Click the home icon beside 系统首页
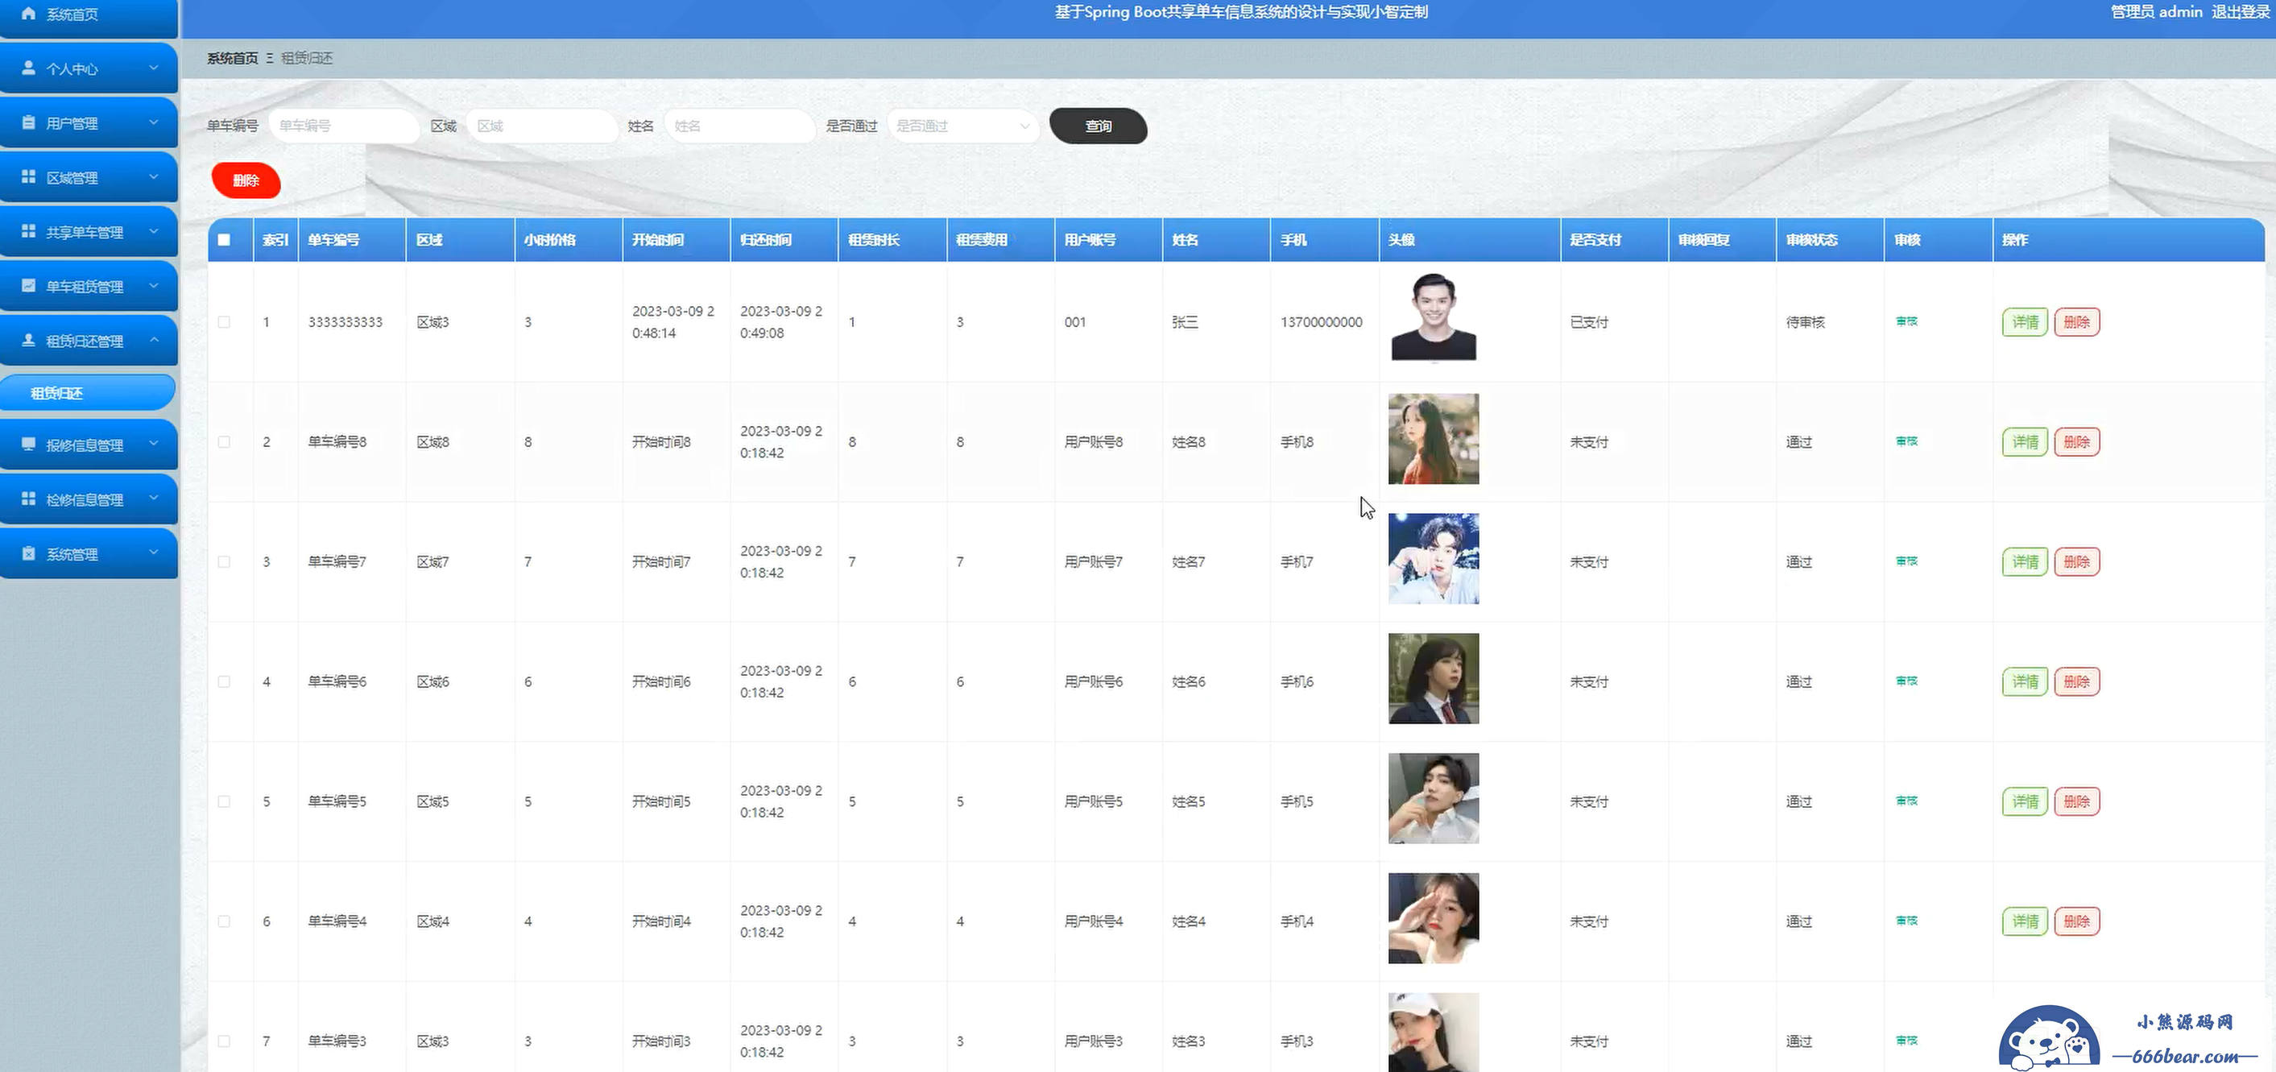Viewport: 2276px width, 1072px height. pos(28,13)
